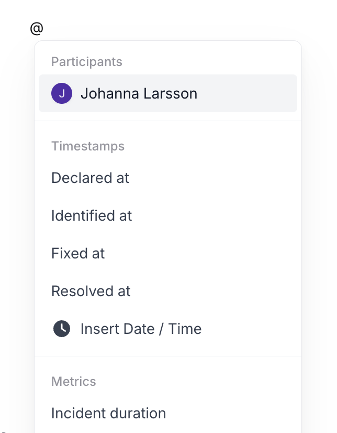
Task: Pick the Resolved at timestamp entry
Action: (91, 291)
